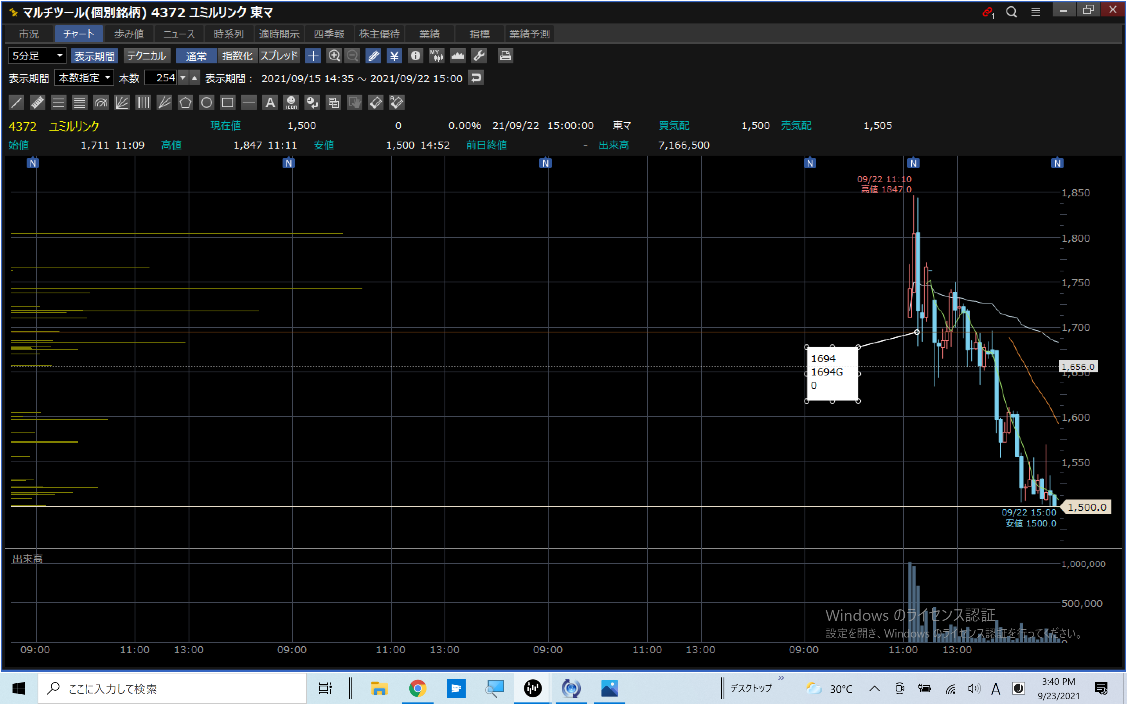1127x704 pixels.
Task: Toggle the crosshair cursor button
Action: (x=313, y=56)
